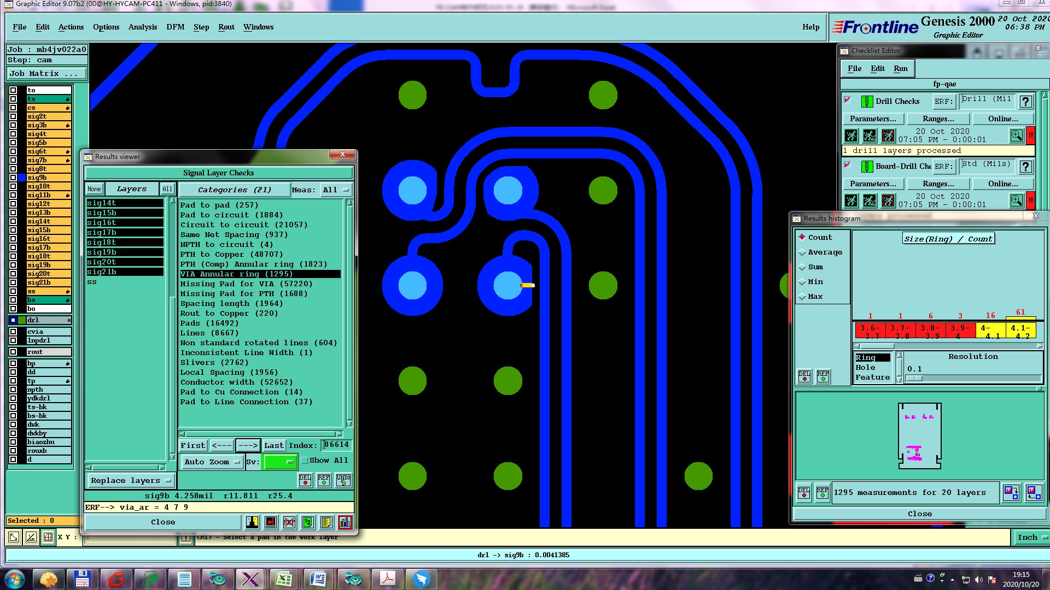Open the Drill Checks magnifier results icon

[x=1016, y=135]
